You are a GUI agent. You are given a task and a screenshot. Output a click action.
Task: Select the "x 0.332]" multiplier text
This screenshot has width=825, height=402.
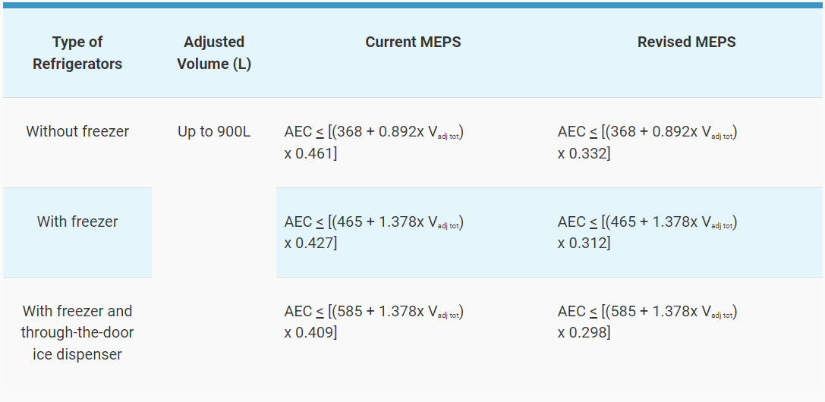point(584,154)
